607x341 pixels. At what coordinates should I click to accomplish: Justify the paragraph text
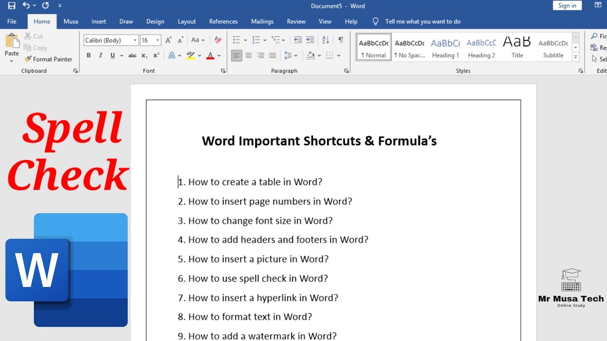tap(272, 55)
